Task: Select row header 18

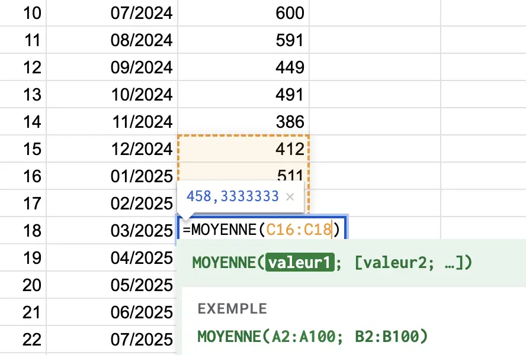Action: (x=23, y=230)
